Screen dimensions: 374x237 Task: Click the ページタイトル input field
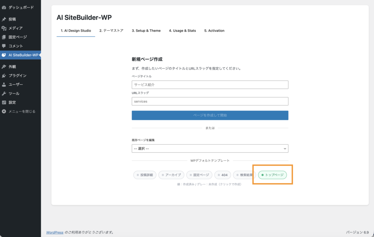click(x=210, y=85)
